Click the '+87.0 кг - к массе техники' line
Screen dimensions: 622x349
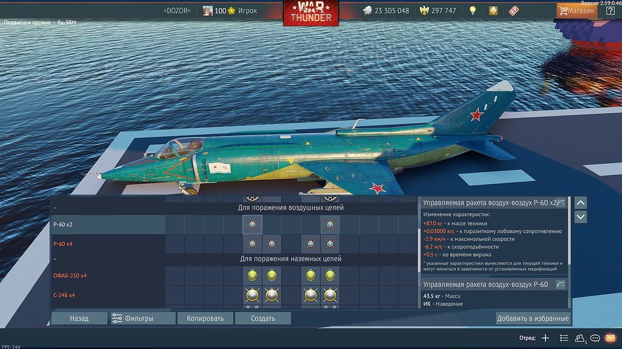point(455,224)
